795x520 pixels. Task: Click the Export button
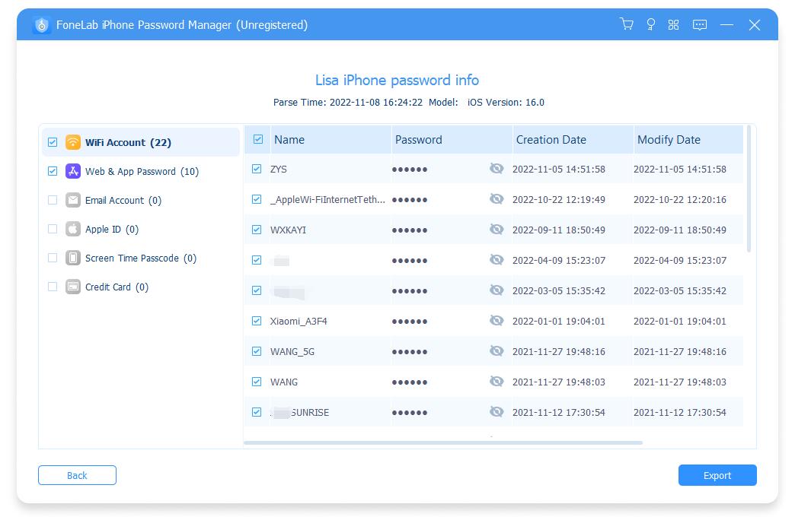coord(717,475)
